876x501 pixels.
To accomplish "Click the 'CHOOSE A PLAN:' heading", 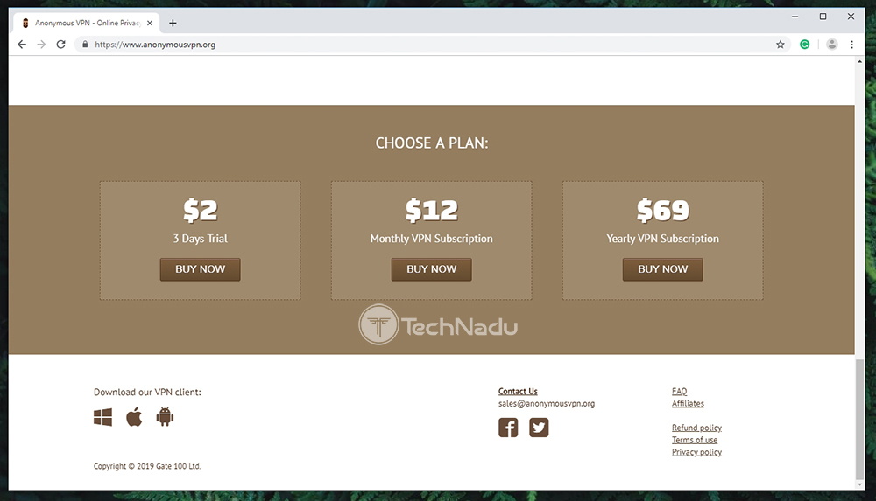I will pyautogui.click(x=431, y=143).
